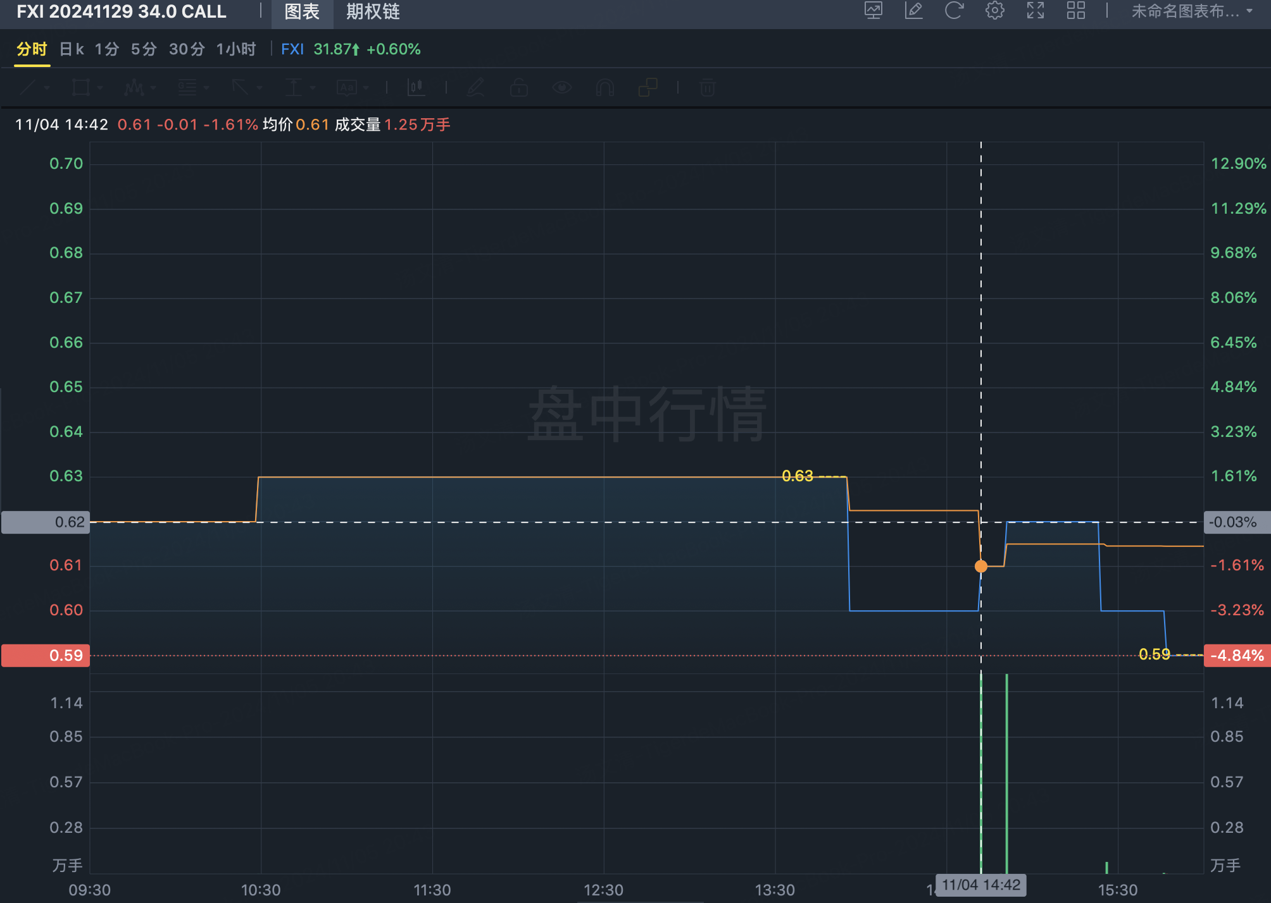
Task: Expand the text annotation tool dropdown arrow
Action: tap(366, 88)
